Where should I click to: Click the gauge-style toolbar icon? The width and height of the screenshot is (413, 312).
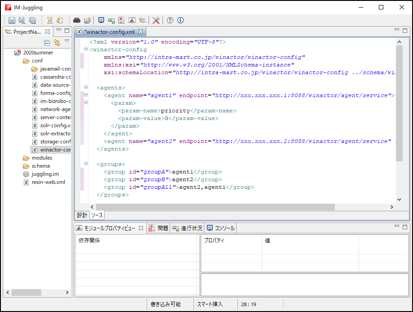point(77,20)
